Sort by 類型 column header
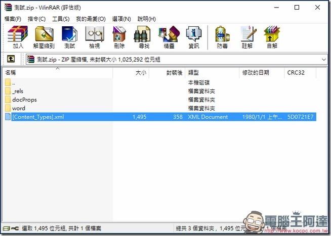Viewport: 331px width, 236px height. (x=212, y=73)
